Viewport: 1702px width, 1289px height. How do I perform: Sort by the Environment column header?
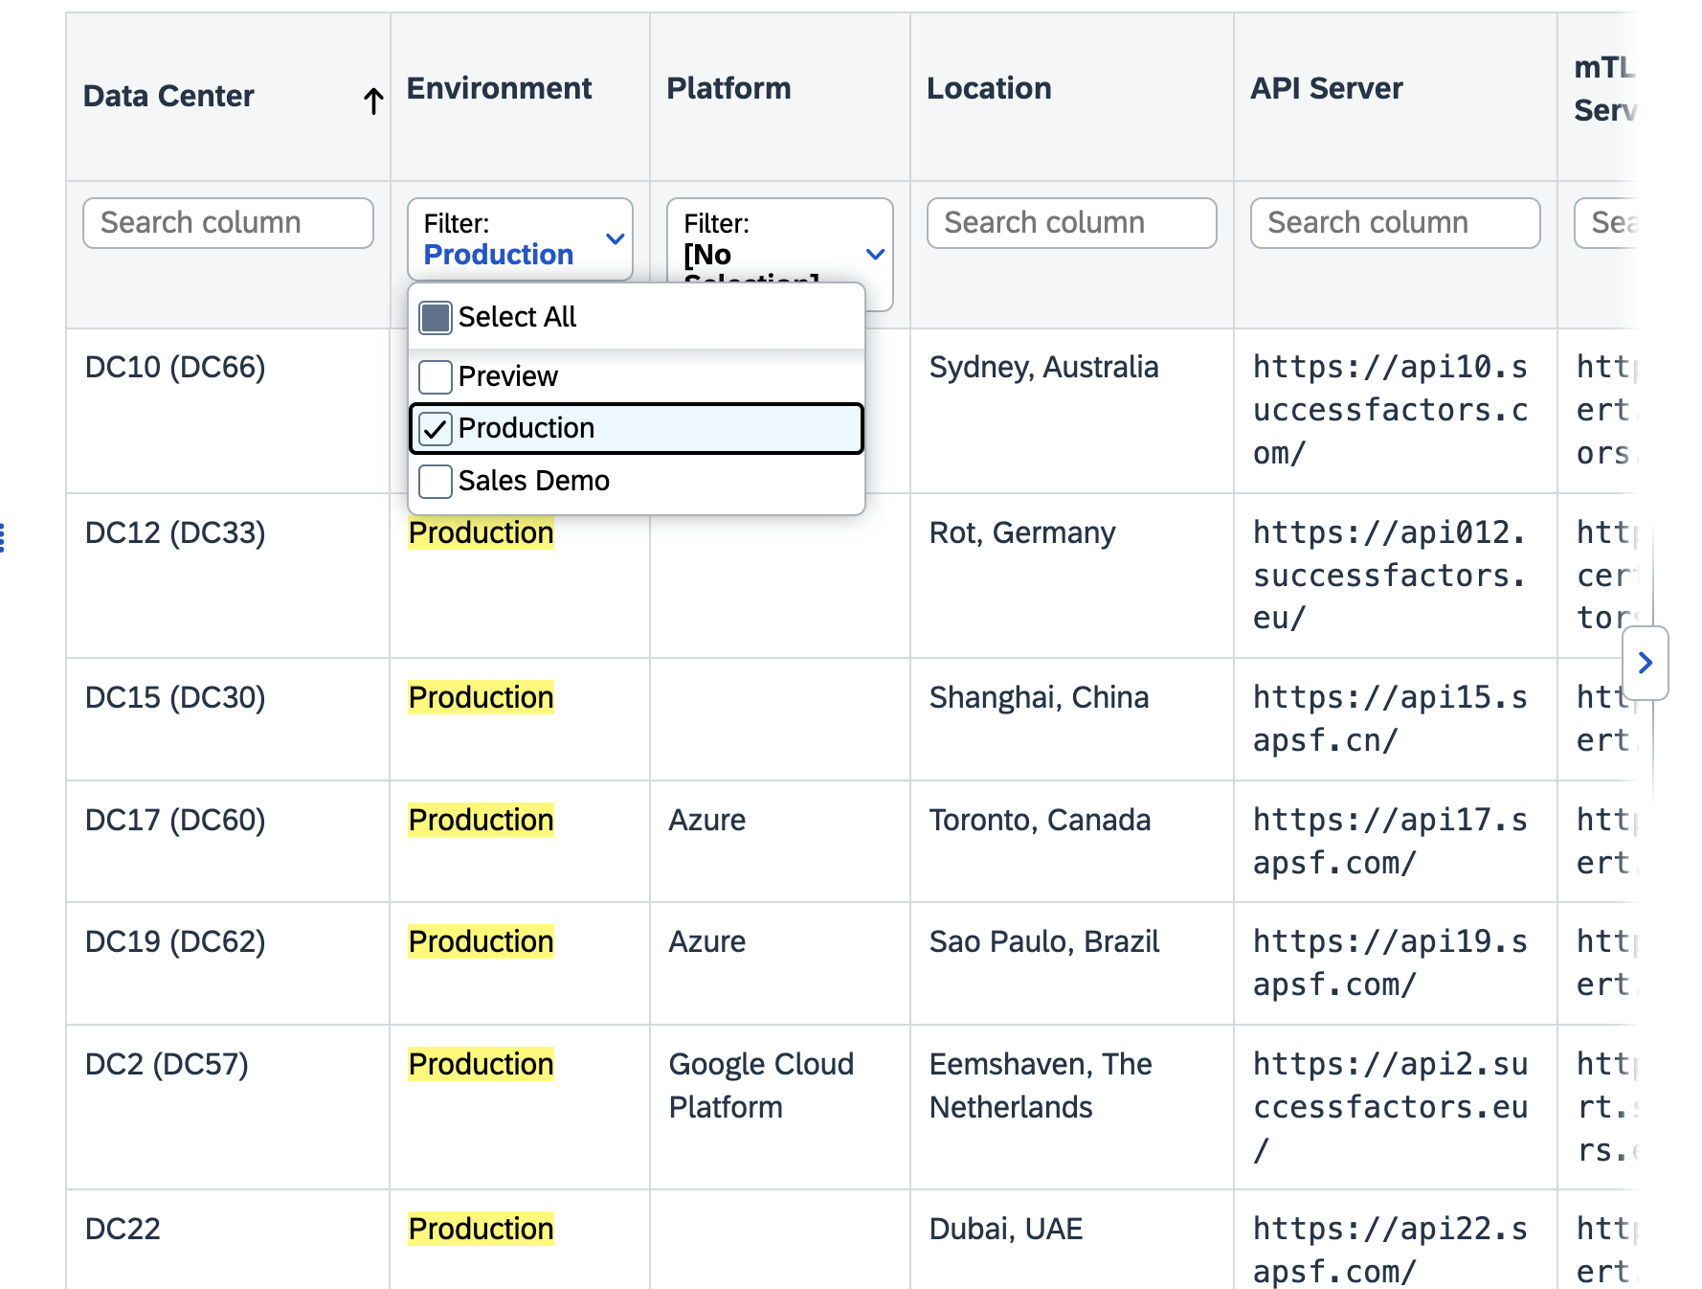tap(499, 89)
